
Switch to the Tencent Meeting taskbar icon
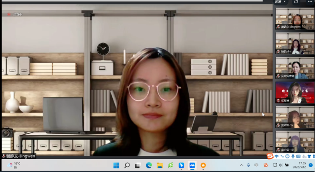point(192,165)
